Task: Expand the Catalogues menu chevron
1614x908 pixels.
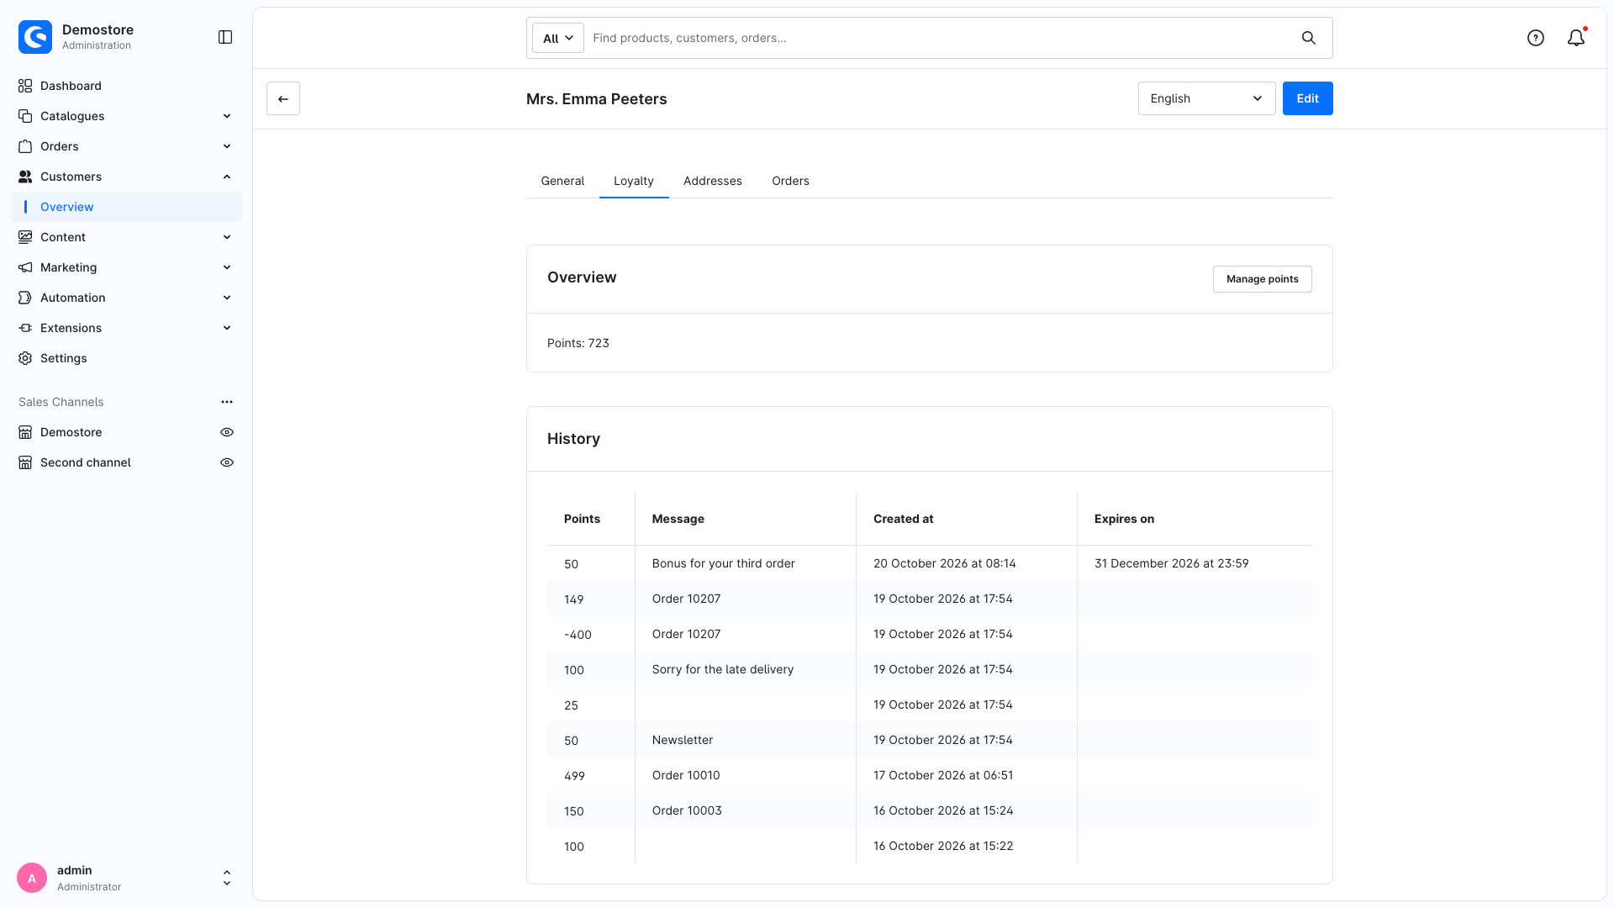Action: [x=227, y=116]
